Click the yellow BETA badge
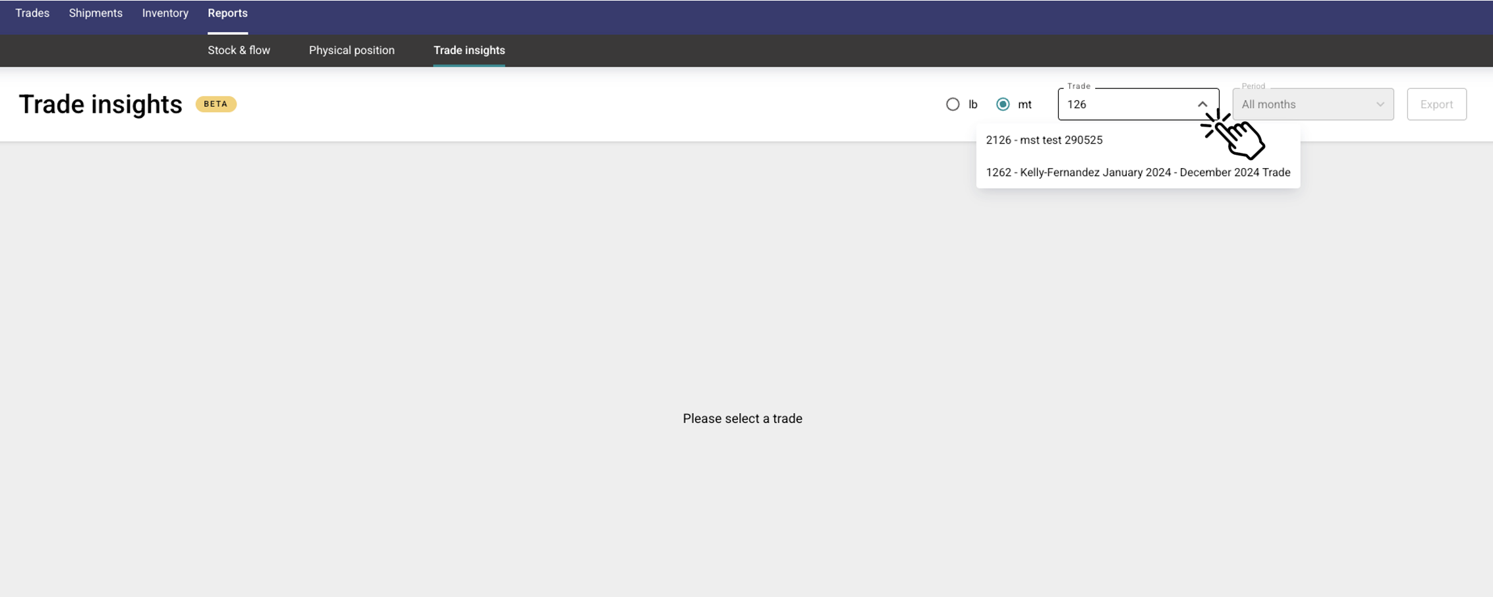The height and width of the screenshot is (597, 1493). point(215,104)
